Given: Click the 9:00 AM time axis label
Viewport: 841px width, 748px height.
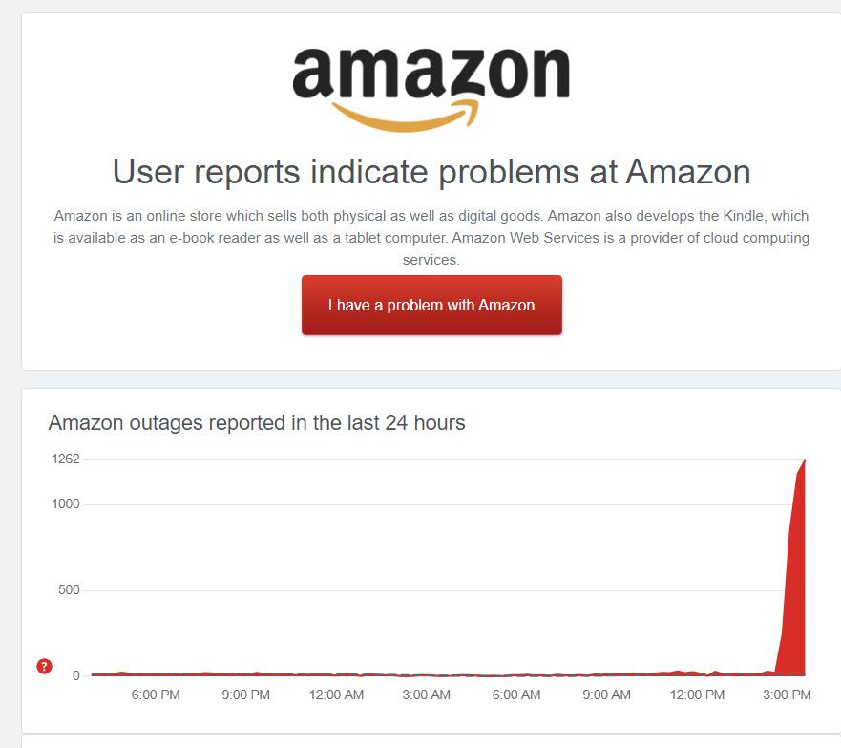Looking at the screenshot, I should click(606, 695).
